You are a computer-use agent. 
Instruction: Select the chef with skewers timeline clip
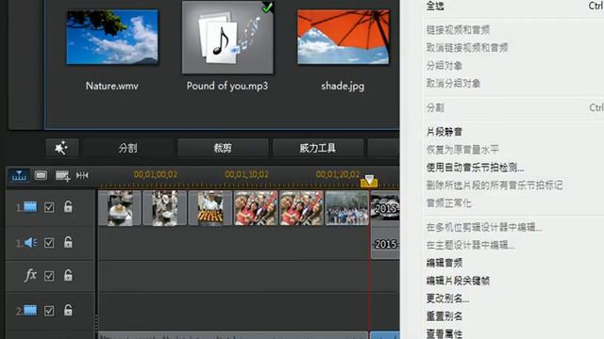click(x=210, y=208)
